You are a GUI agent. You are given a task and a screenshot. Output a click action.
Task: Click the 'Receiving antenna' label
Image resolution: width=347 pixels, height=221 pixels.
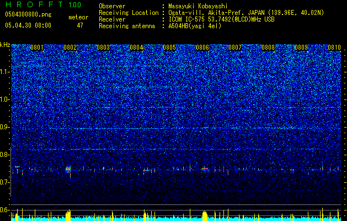(127, 26)
